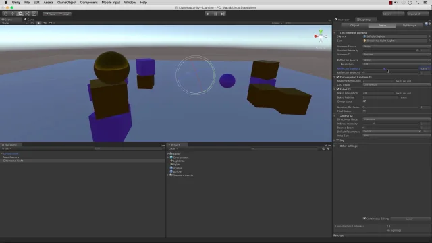Toggle scene lighting button

click(x=38, y=23)
